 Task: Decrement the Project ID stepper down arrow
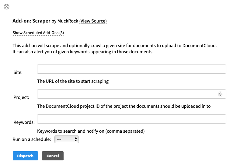(220, 95)
